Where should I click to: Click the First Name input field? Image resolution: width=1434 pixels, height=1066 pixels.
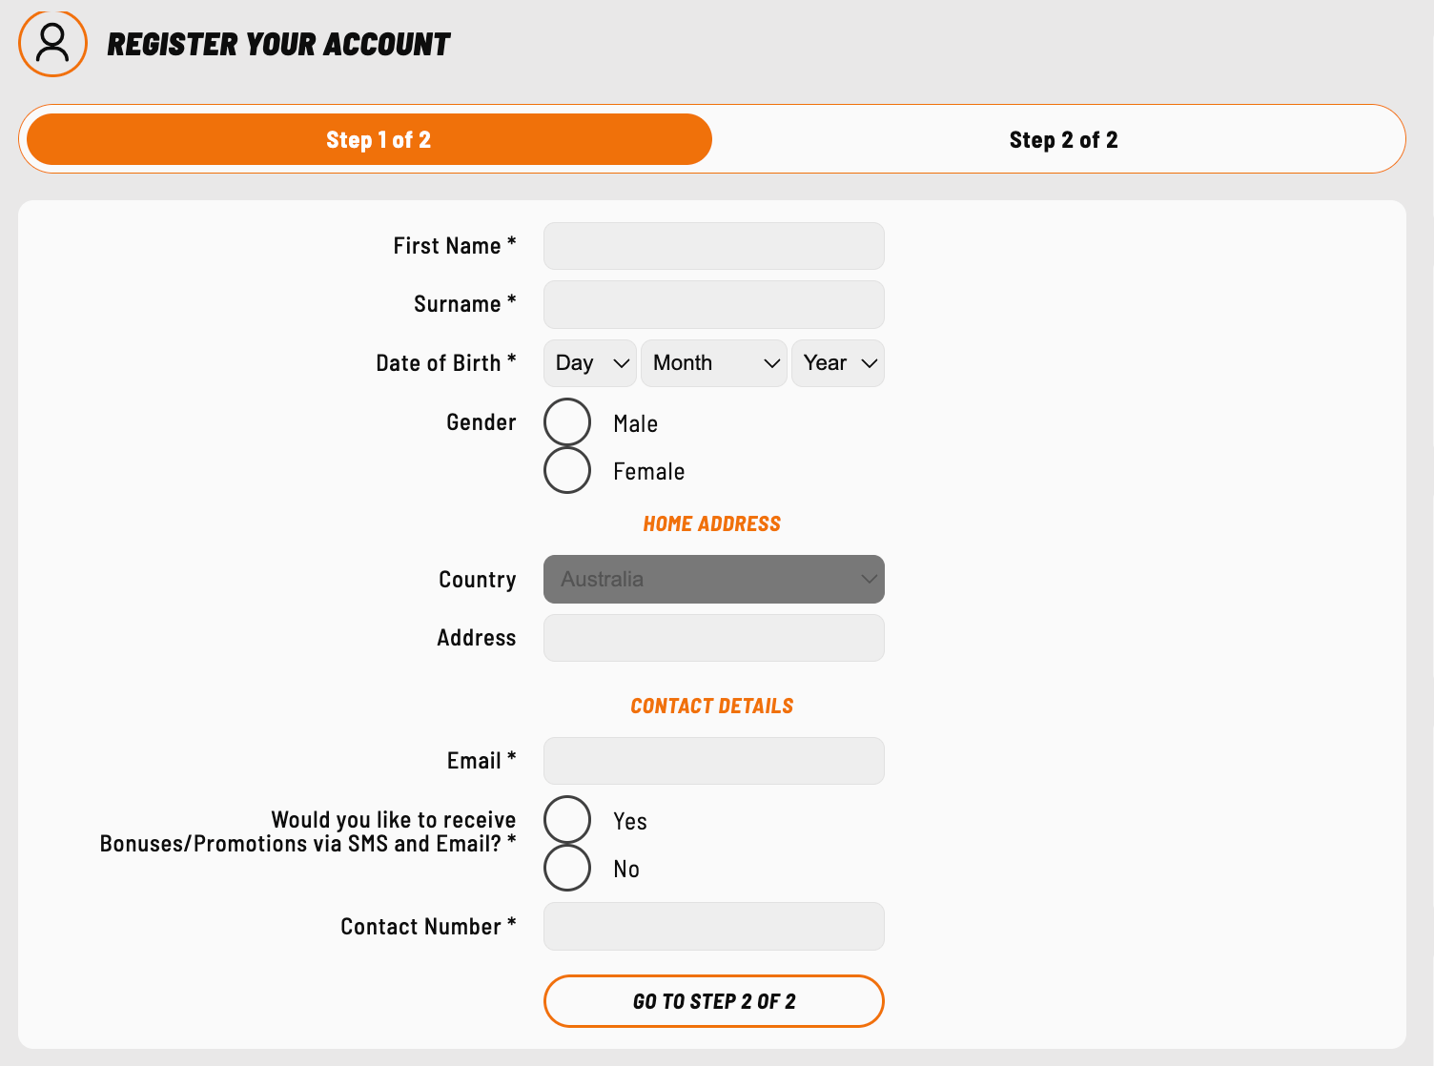point(713,246)
